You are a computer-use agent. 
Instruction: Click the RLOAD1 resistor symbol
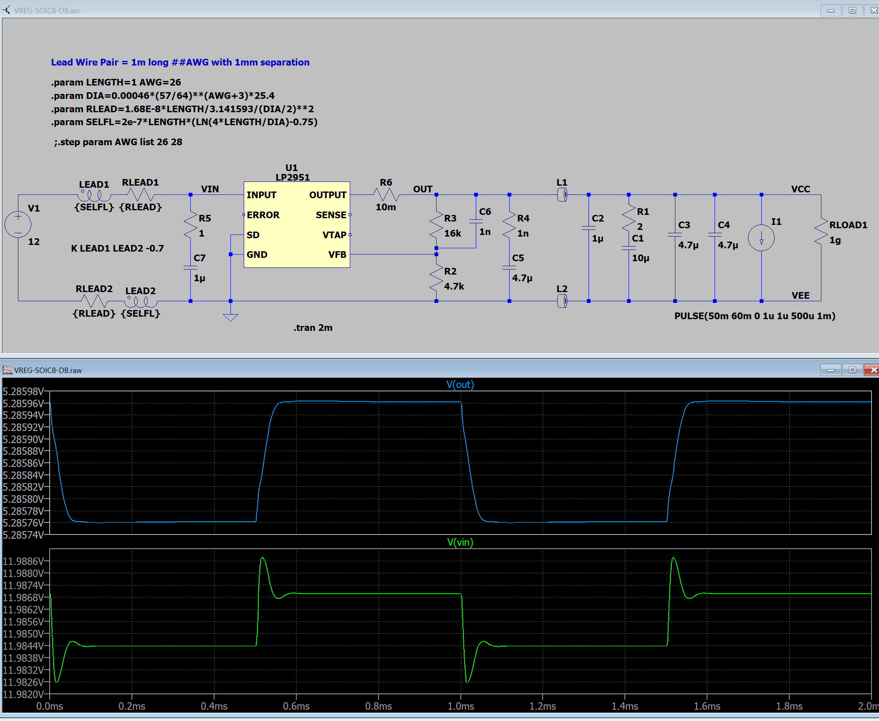821,231
